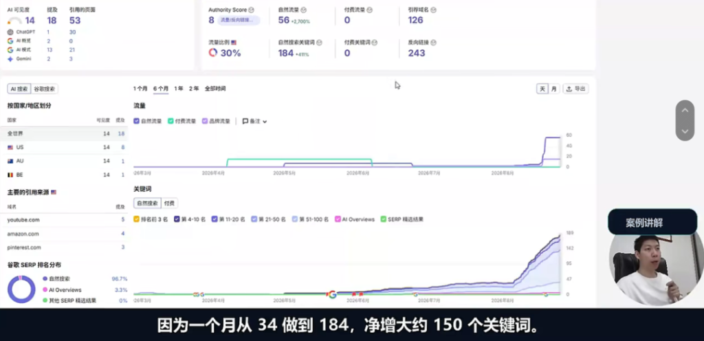Click the scroll-down chevron arrow
This screenshot has width=704, height=341.
coord(685,131)
